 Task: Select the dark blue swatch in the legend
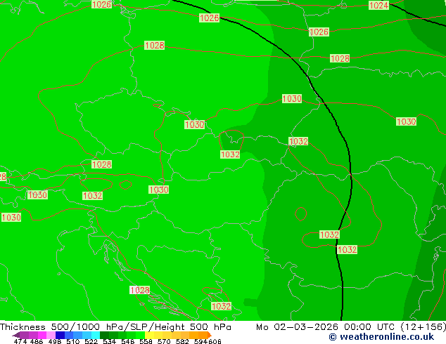[x=60, y=335]
